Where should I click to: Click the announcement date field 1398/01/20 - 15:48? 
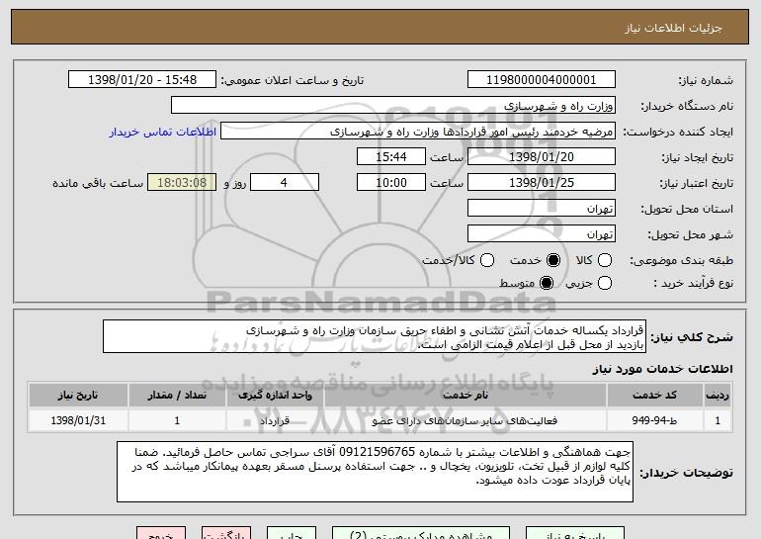(142, 80)
